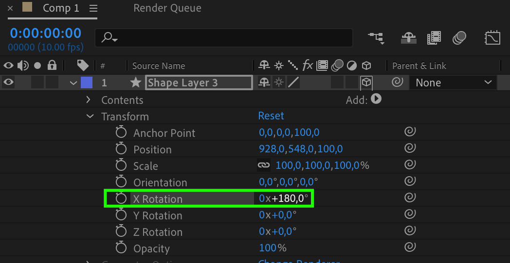The width and height of the screenshot is (510, 263).
Task: Toggle the 3D Layer switch for Shape Layer 3
Action: (366, 83)
